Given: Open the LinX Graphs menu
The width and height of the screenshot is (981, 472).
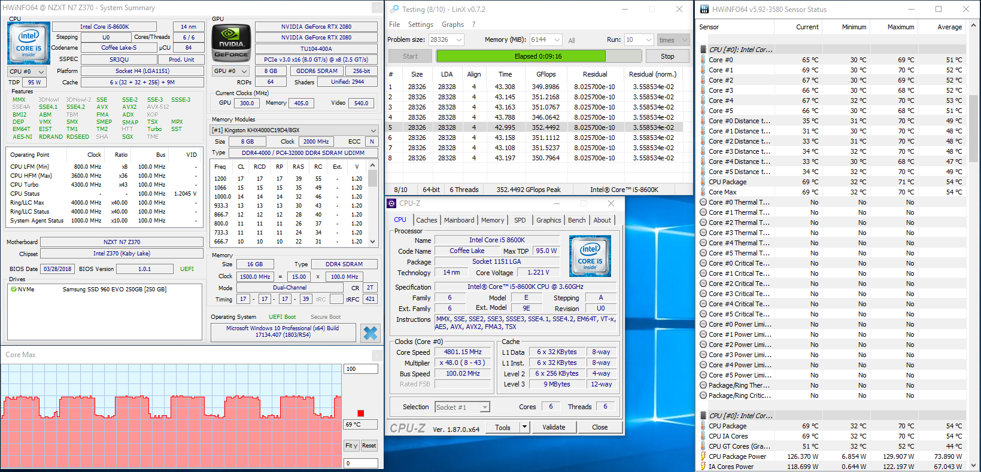Looking at the screenshot, I should [x=452, y=25].
